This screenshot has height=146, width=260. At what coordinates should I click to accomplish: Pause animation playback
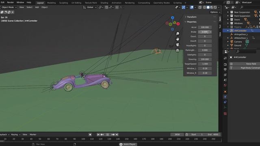[x=107, y=135]
